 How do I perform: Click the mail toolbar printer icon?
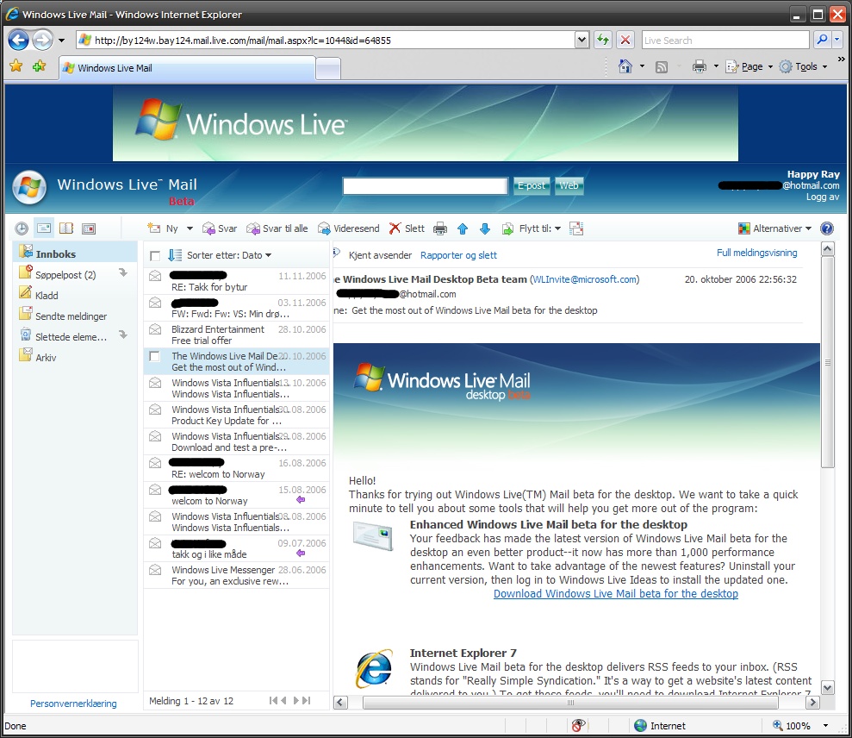440,229
